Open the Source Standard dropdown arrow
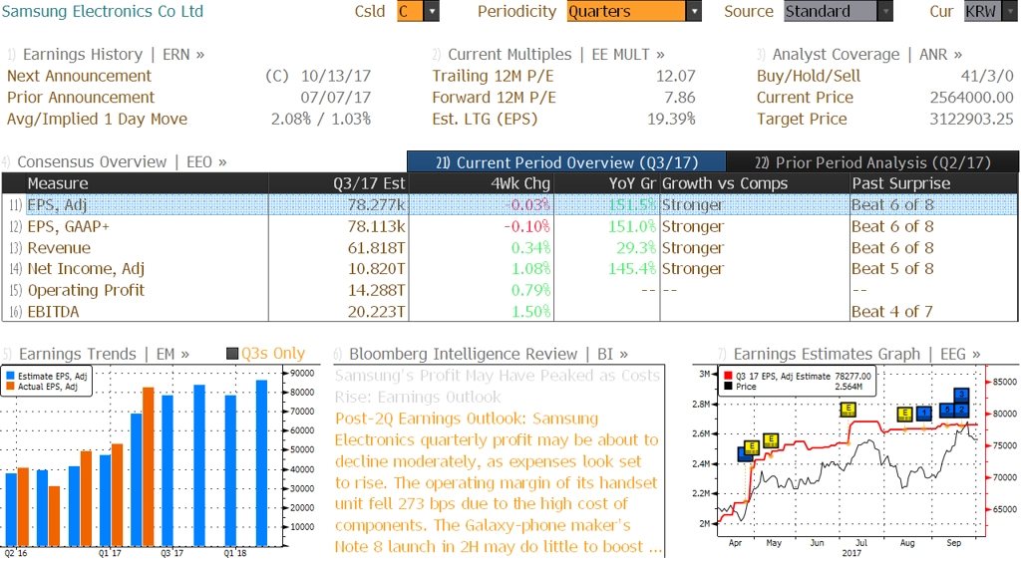This screenshot has width=1021, height=561. [885, 11]
